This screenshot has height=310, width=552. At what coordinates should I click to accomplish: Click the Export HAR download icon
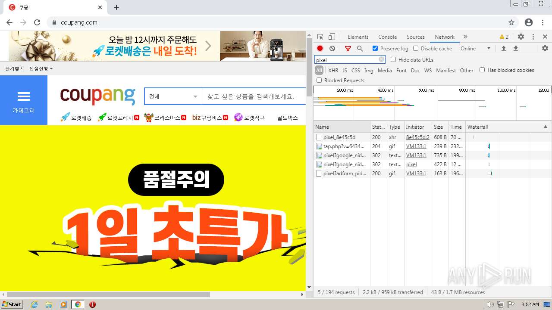coord(515,49)
